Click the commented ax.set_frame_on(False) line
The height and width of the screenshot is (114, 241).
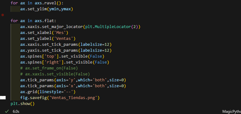pyautogui.click(x=49, y=68)
